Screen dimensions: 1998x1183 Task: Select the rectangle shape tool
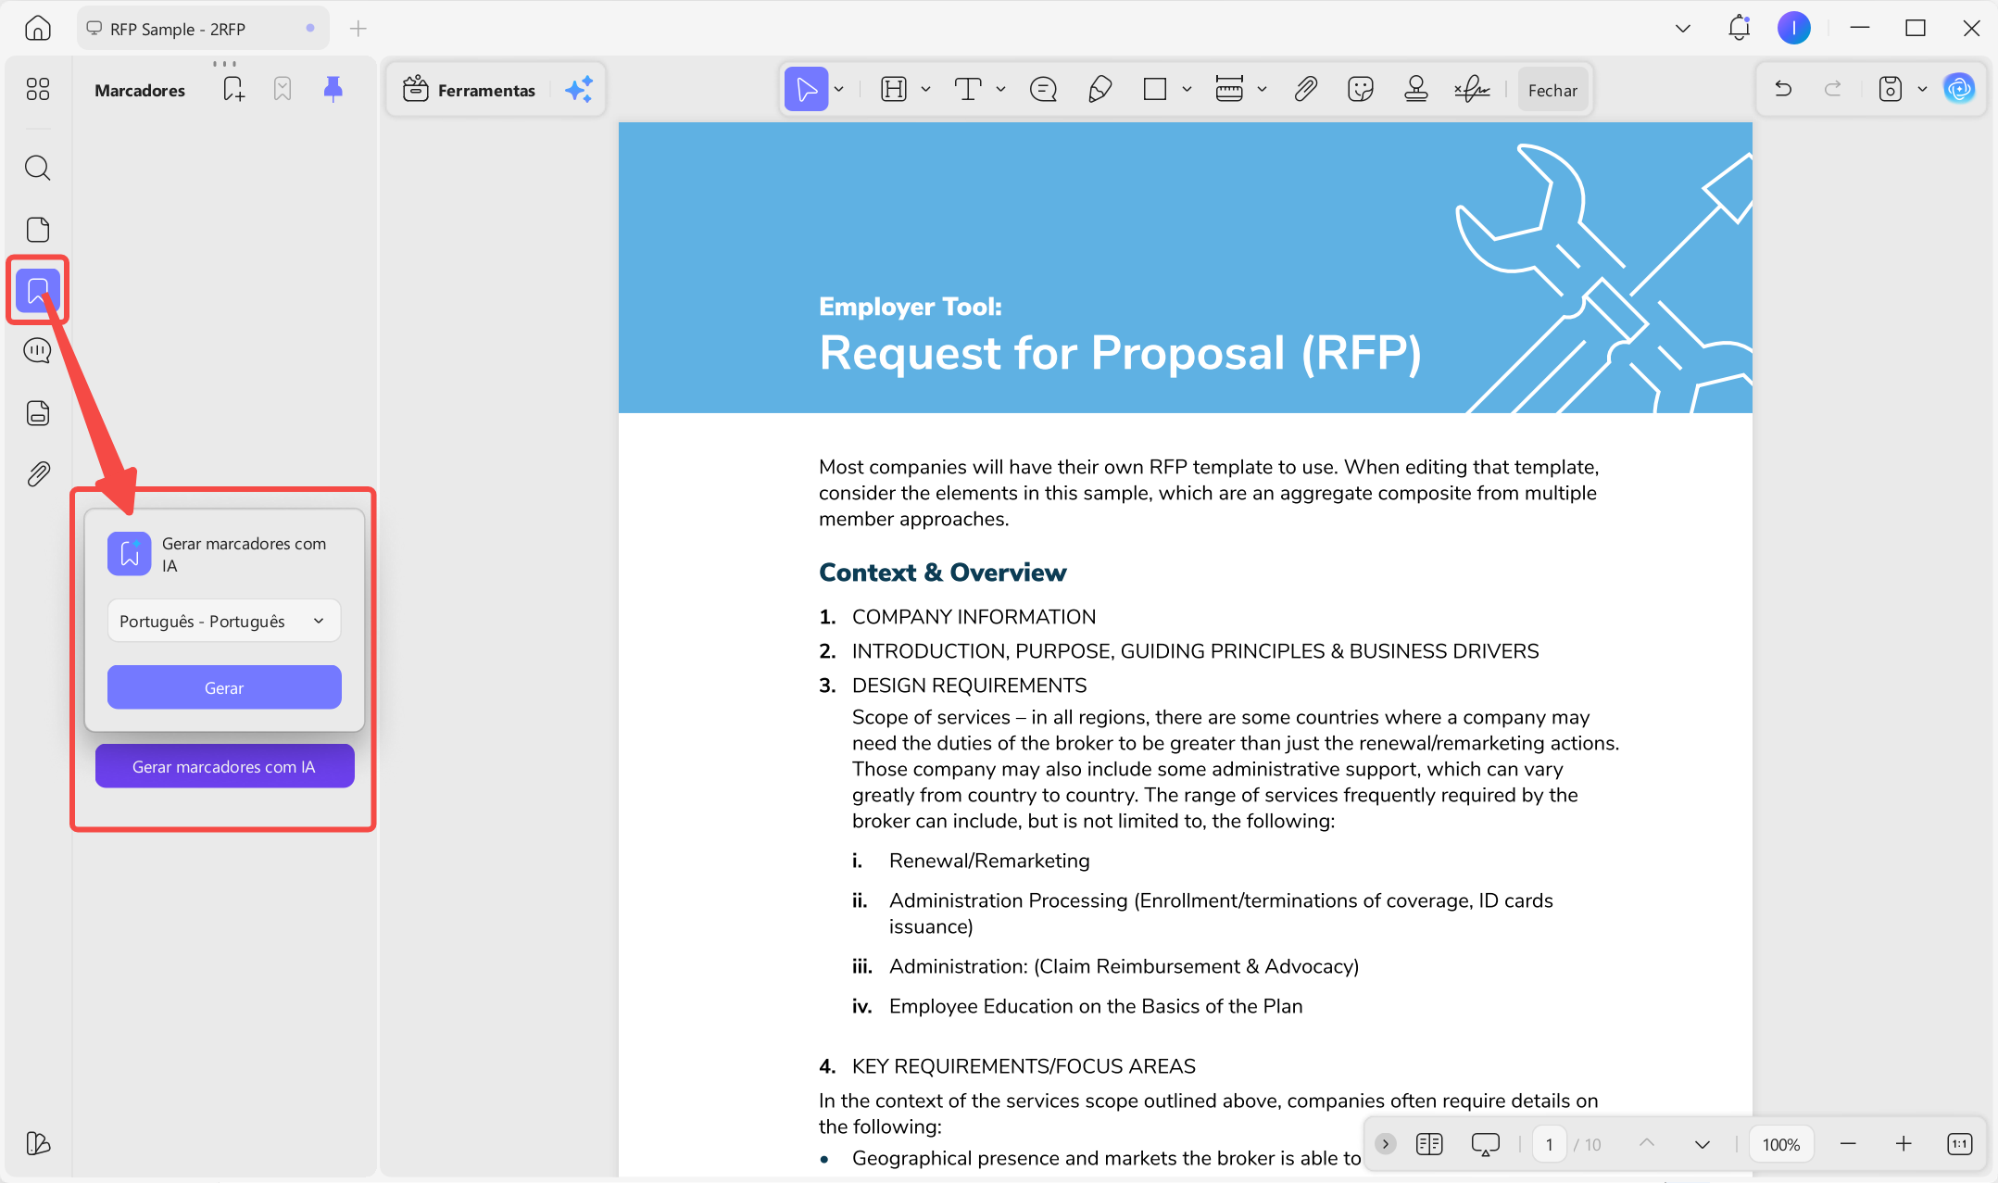pyautogui.click(x=1155, y=90)
